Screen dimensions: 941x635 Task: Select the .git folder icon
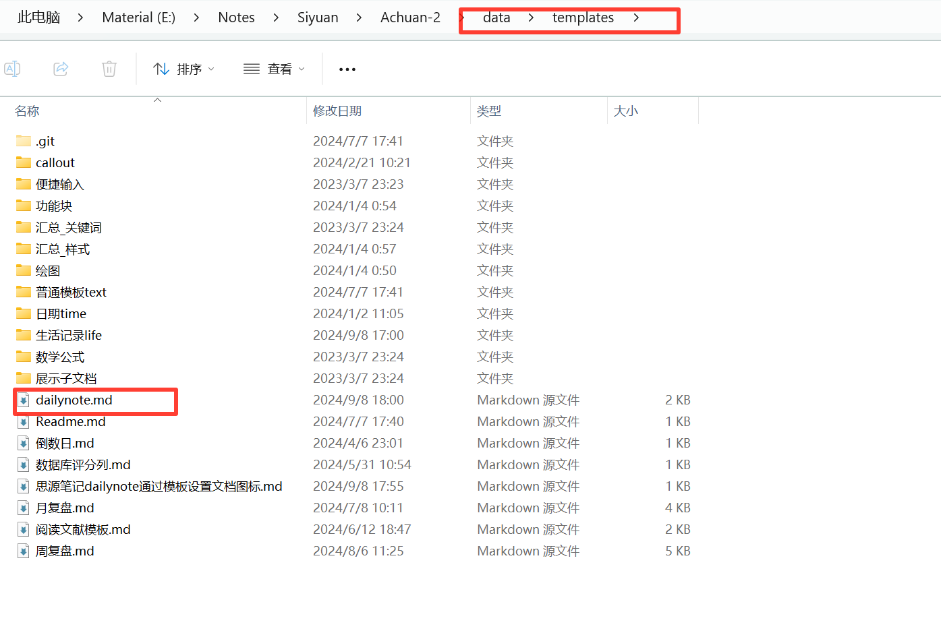pyautogui.click(x=24, y=141)
